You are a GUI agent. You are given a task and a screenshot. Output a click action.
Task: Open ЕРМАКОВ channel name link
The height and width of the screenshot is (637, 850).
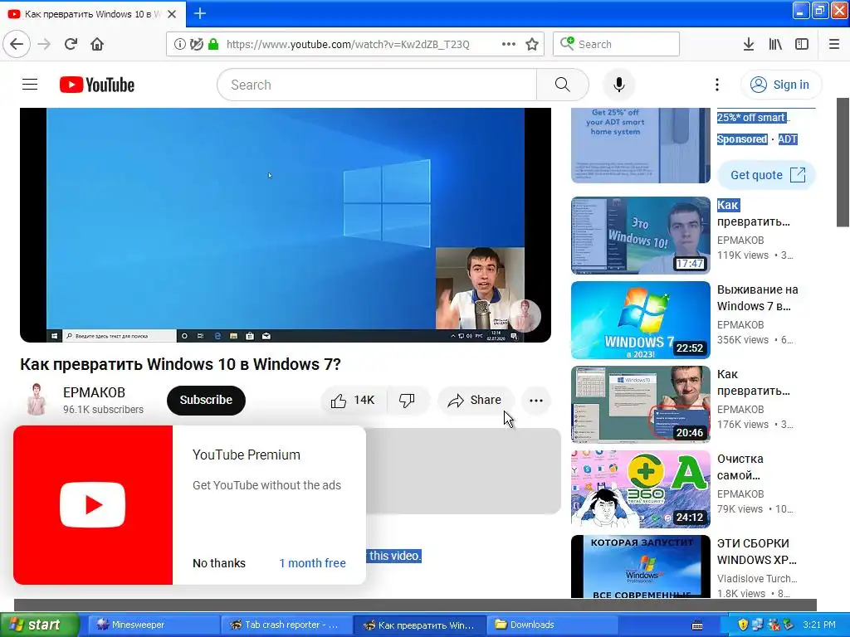point(94,392)
